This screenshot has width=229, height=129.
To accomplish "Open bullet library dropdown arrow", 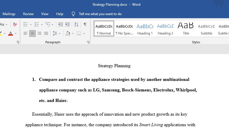I will click(x=31, y=24).
